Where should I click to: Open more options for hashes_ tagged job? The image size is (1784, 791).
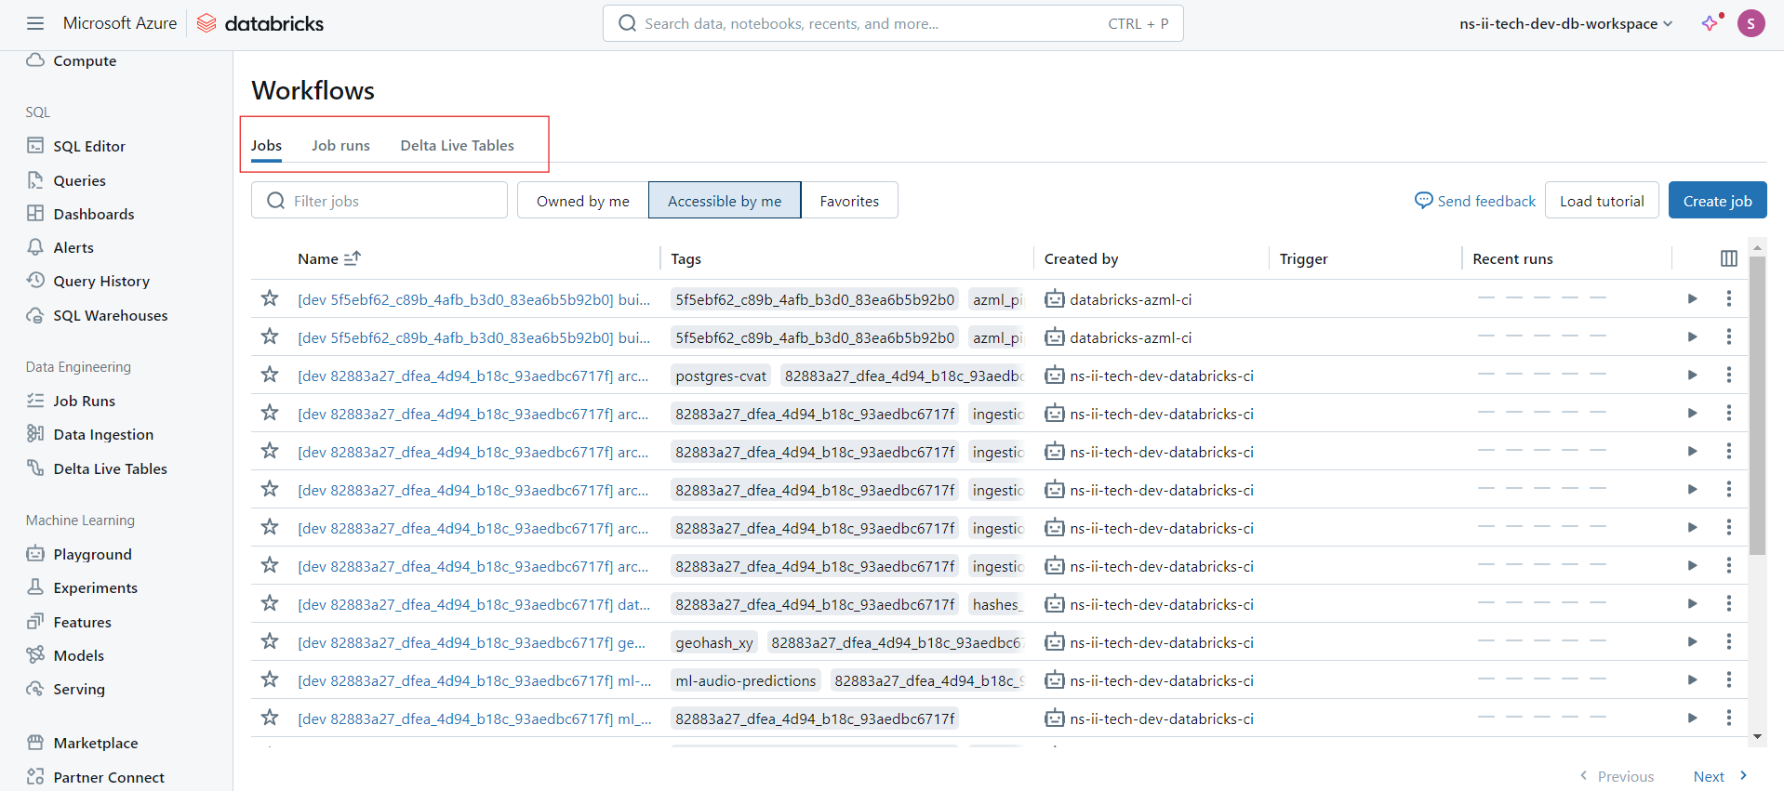tap(1729, 603)
